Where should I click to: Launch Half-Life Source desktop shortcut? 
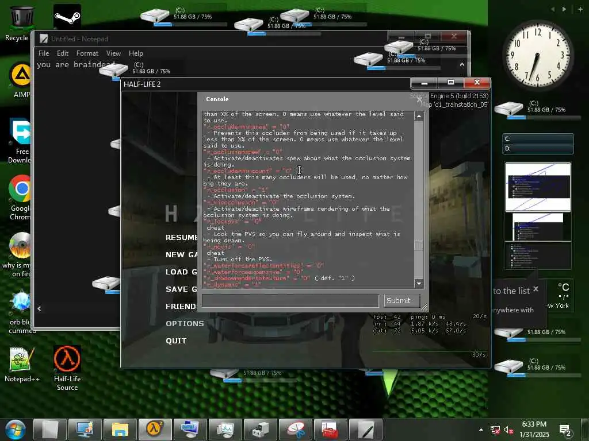click(67, 368)
